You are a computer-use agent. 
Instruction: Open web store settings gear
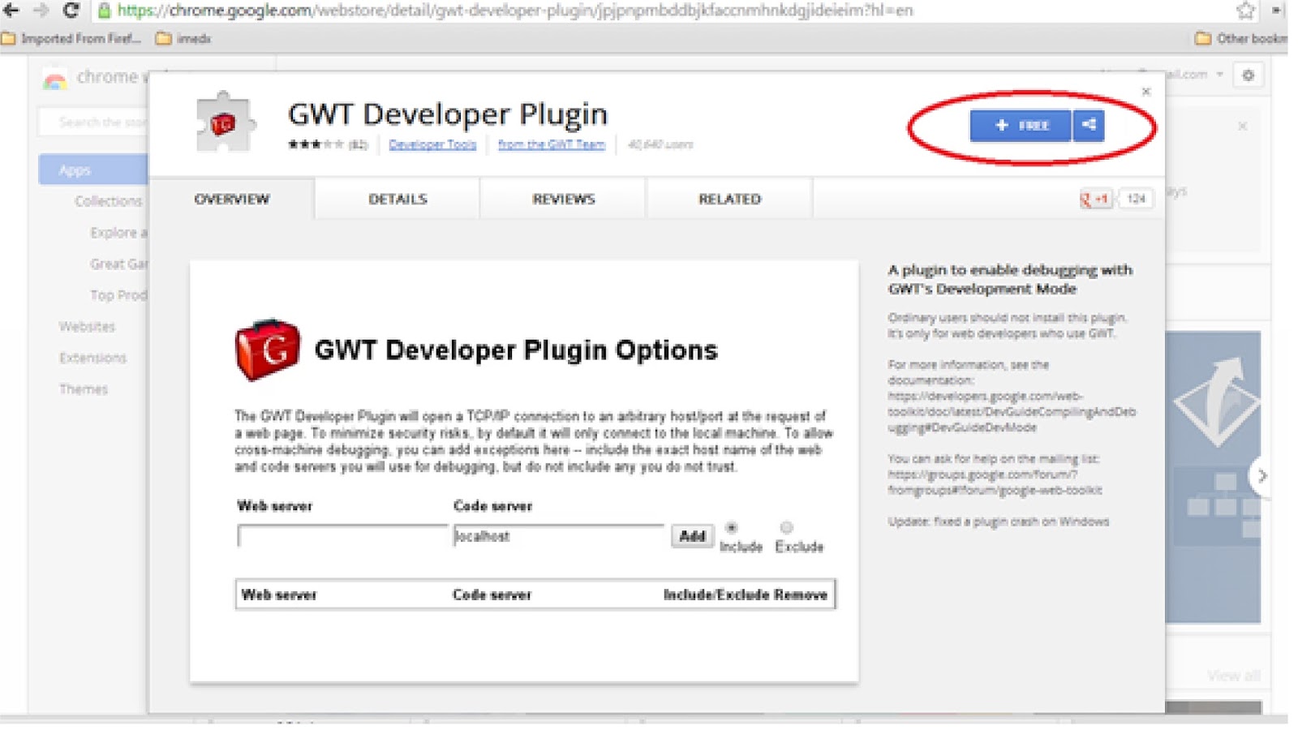coord(1249,75)
